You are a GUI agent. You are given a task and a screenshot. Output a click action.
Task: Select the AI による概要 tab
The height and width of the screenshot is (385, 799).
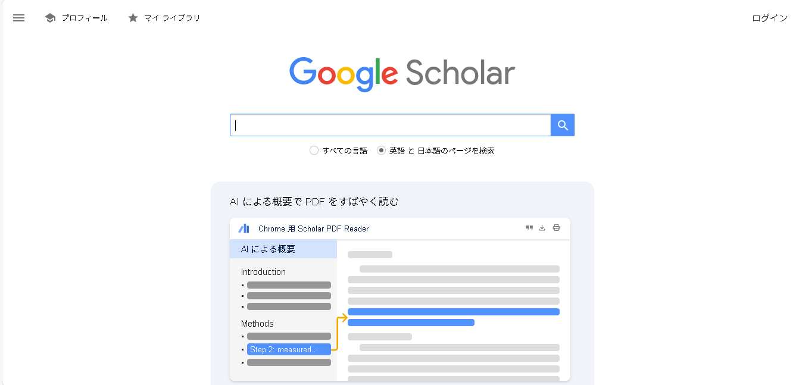268,249
